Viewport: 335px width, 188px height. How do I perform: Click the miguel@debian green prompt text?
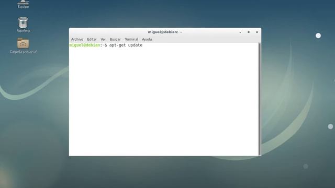[x=85, y=45]
